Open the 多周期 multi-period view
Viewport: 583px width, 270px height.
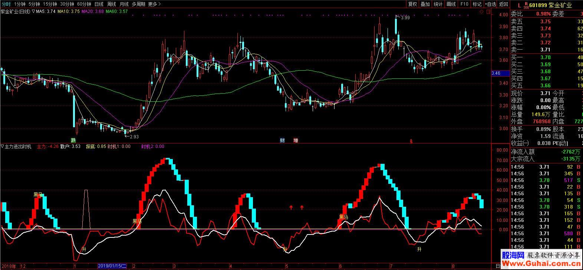[x=139, y=4]
